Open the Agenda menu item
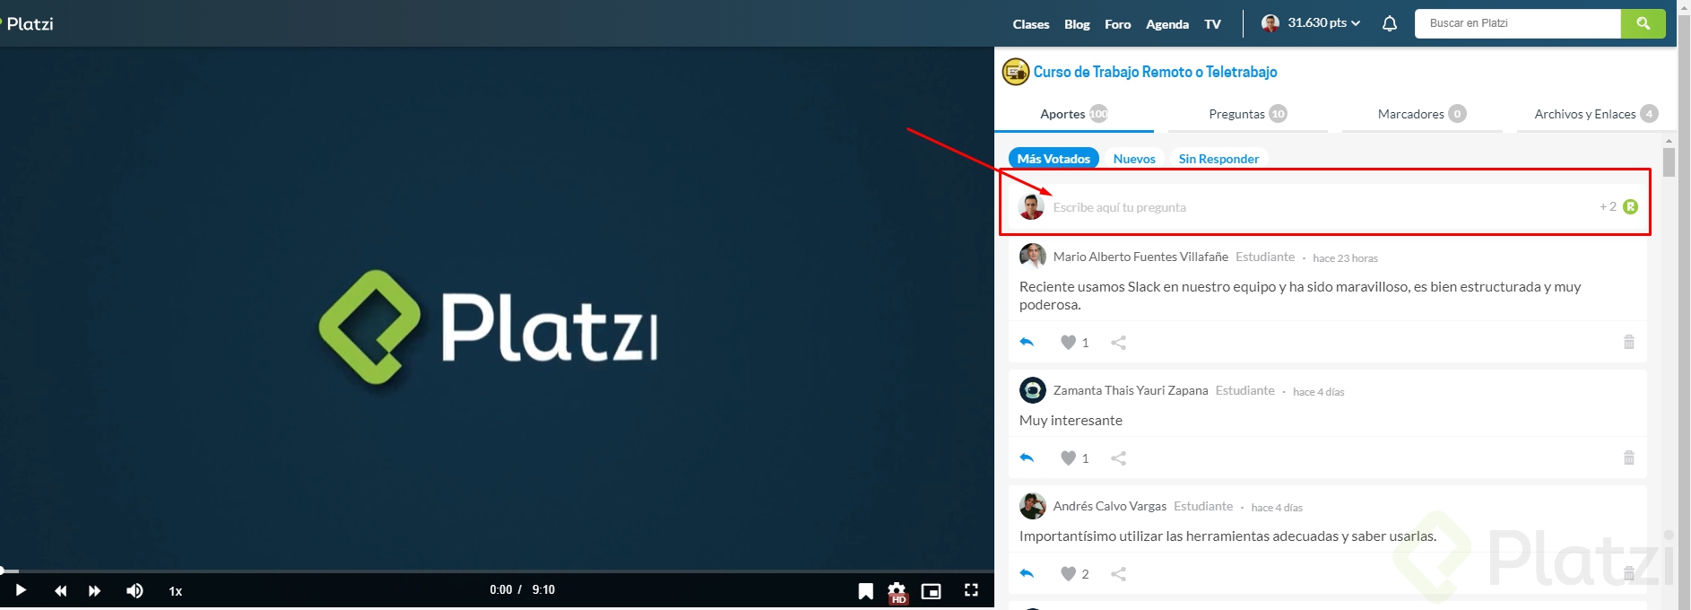This screenshot has width=1691, height=610. (x=1167, y=24)
